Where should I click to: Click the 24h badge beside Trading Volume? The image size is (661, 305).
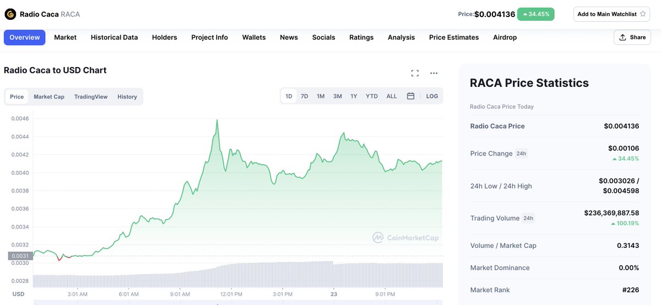click(x=528, y=218)
